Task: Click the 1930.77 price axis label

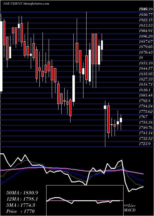Action: (x=146, y=15)
